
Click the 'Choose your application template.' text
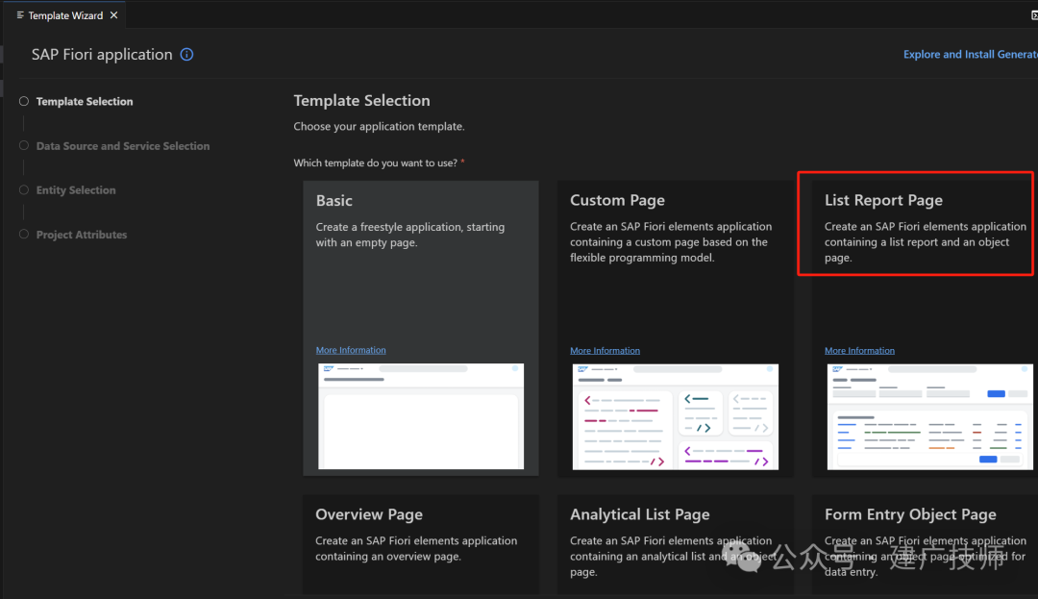click(380, 126)
